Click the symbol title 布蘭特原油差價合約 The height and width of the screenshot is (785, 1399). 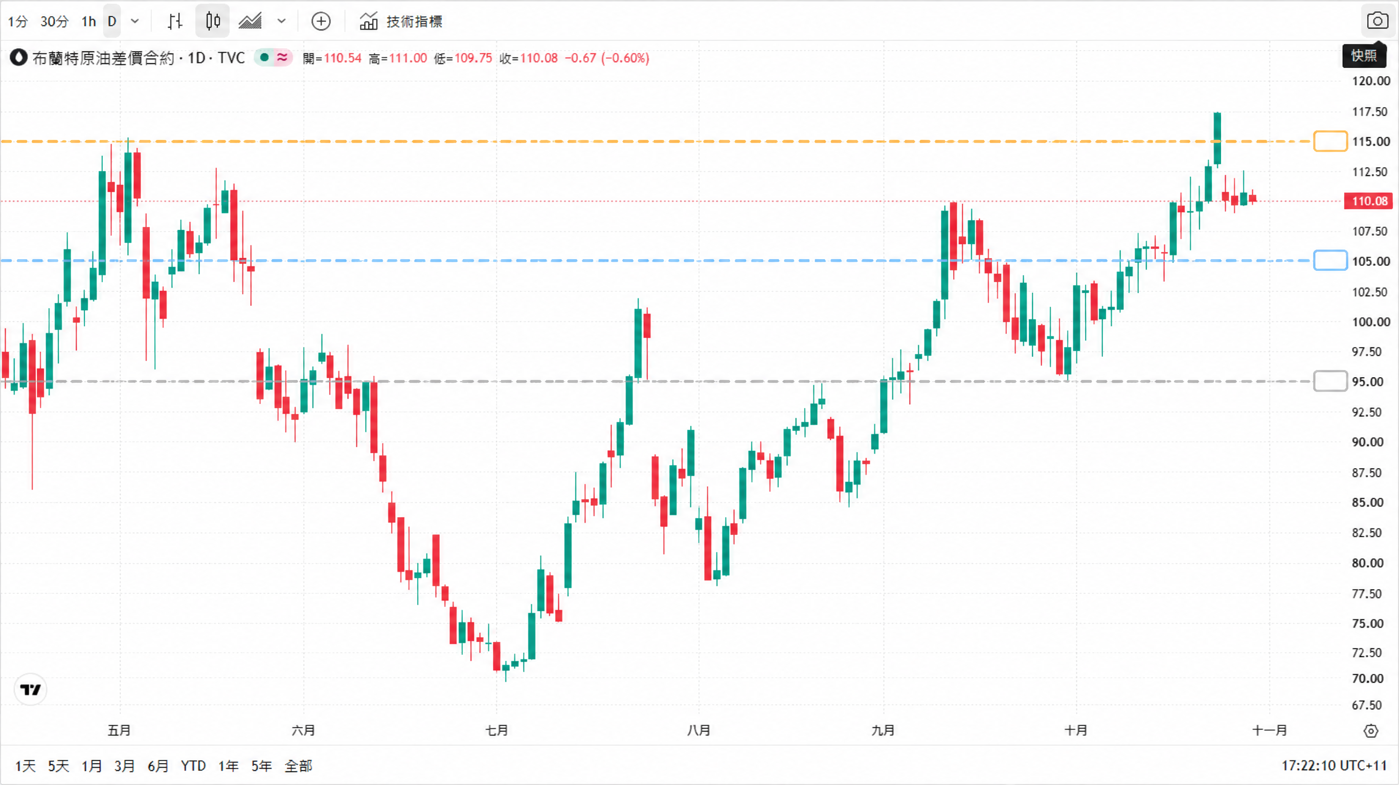(x=103, y=58)
